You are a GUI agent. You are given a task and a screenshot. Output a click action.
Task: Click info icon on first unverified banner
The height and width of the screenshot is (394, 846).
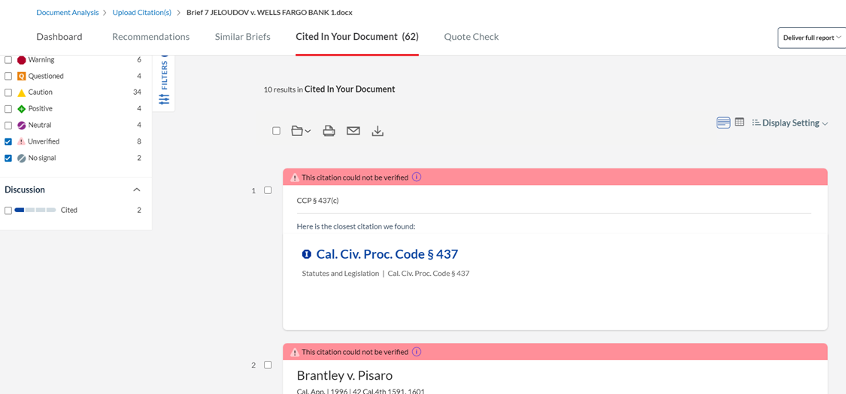(417, 177)
